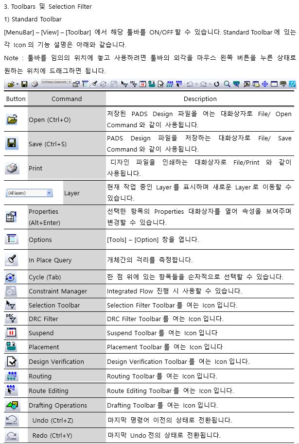Screen dimensions: 299x444
Task: Click the Placement icon in the table row
Action: (11, 347)
